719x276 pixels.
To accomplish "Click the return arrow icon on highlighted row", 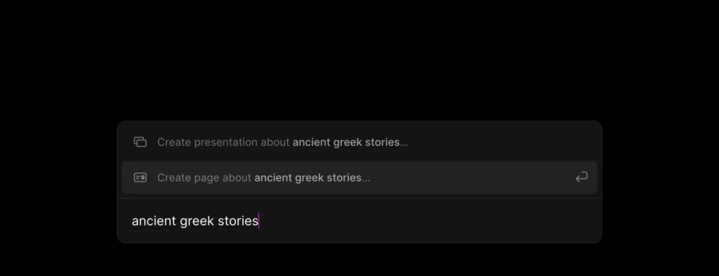I will click(581, 177).
